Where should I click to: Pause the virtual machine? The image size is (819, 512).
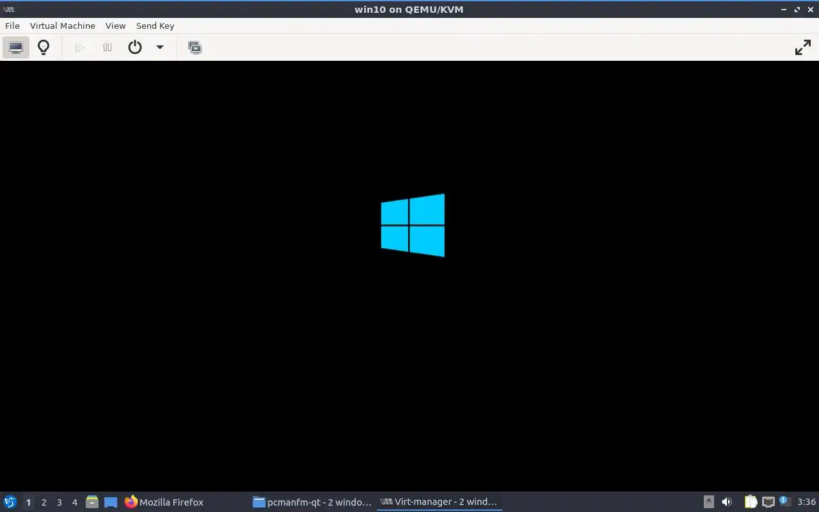tap(107, 47)
